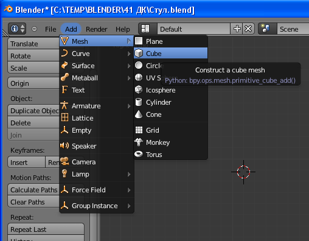Click the Cylinder mesh icon

(x=139, y=102)
